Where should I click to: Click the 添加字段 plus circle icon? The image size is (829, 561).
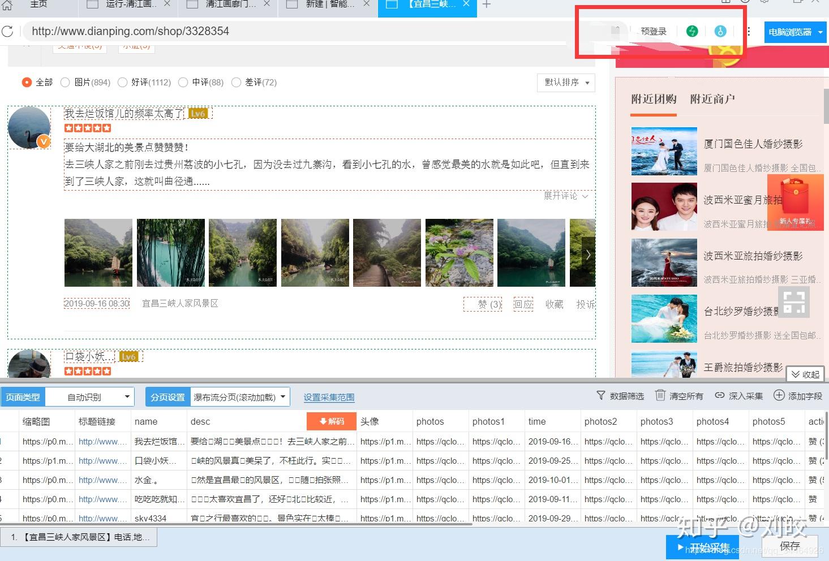tap(779, 395)
